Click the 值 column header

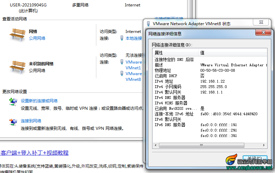pos(233,53)
